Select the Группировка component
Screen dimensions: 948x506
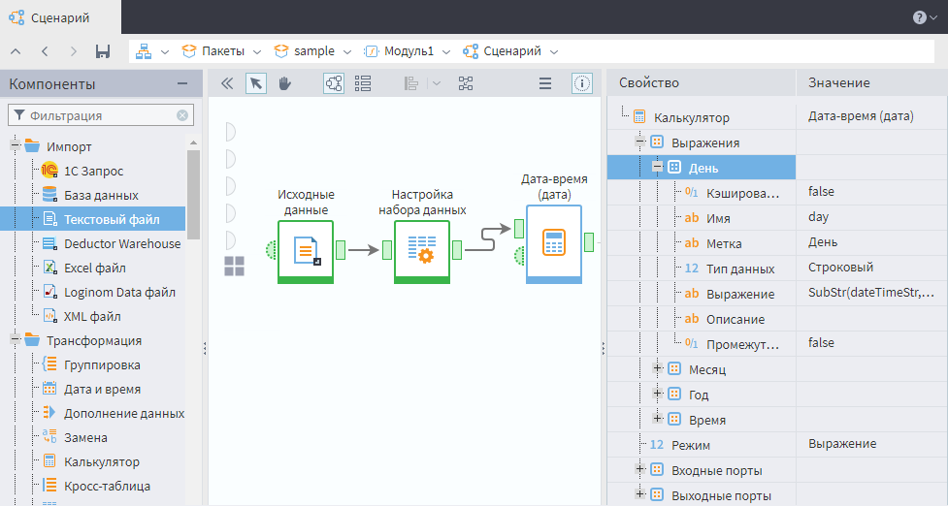102,364
